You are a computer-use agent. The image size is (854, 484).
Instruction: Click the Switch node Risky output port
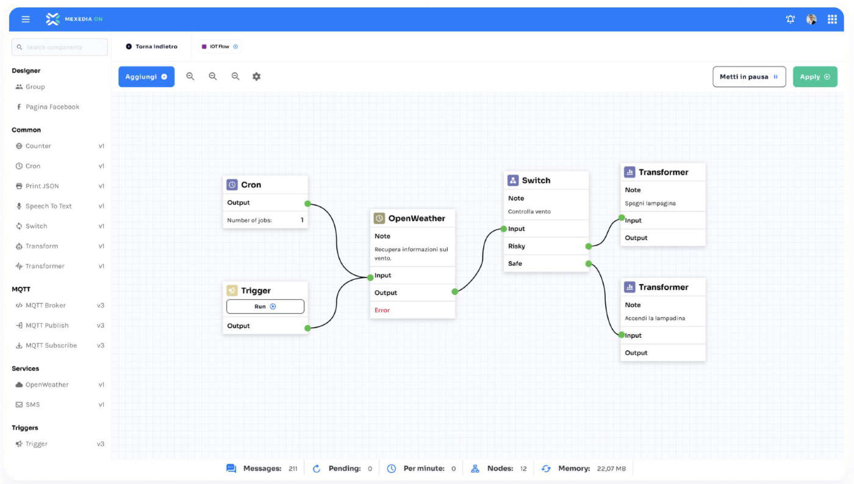click(588, 246)
